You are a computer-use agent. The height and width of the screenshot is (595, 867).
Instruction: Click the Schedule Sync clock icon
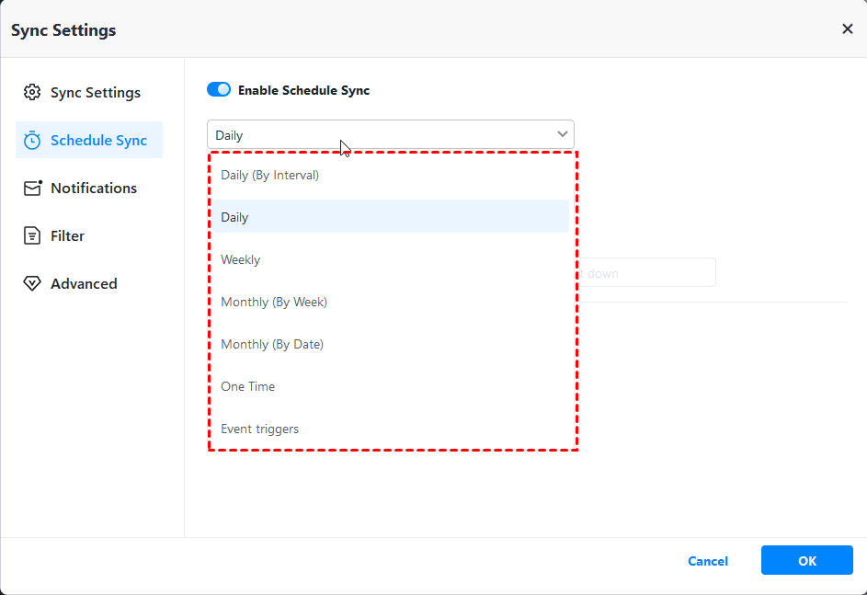click(x=32, y=141)
